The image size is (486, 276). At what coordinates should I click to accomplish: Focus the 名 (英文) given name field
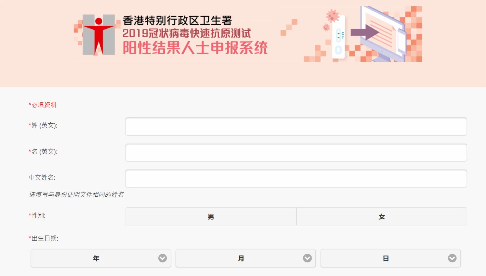(x=296, y=153)
